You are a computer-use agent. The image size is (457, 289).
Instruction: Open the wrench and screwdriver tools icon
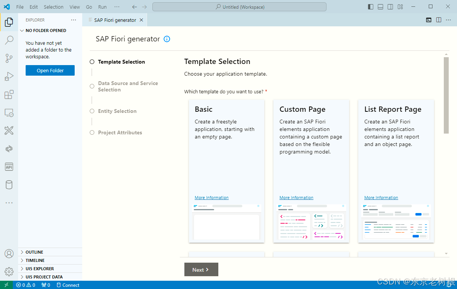tap(9, 131)
